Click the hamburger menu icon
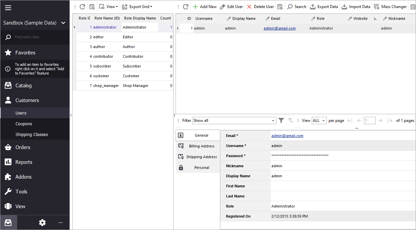Screen dimensions: 416x230 (x=8, y=8)
